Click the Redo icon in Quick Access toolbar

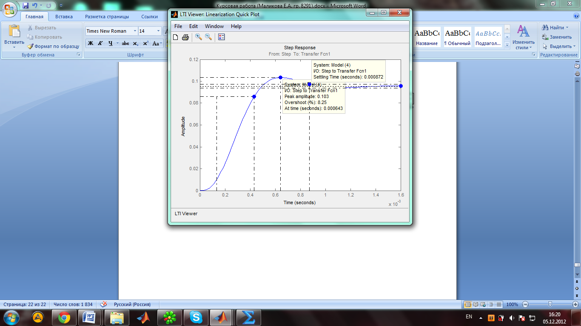tap(48, 6)
